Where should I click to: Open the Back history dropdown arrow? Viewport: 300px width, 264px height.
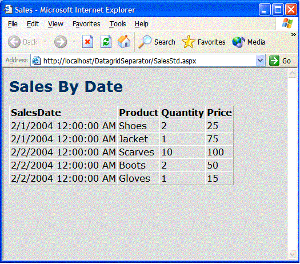coord(45,42)
